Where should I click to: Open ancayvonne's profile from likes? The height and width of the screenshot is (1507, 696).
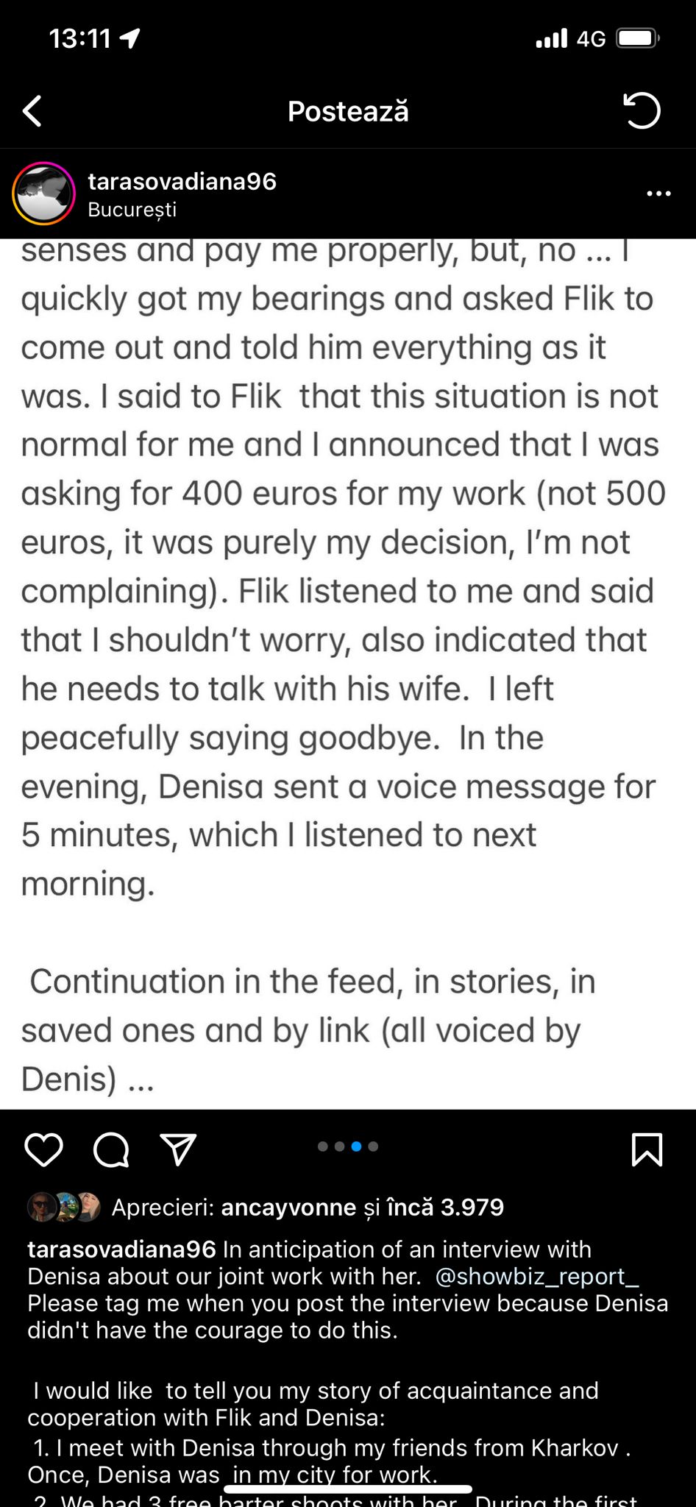coord(288,1208)
